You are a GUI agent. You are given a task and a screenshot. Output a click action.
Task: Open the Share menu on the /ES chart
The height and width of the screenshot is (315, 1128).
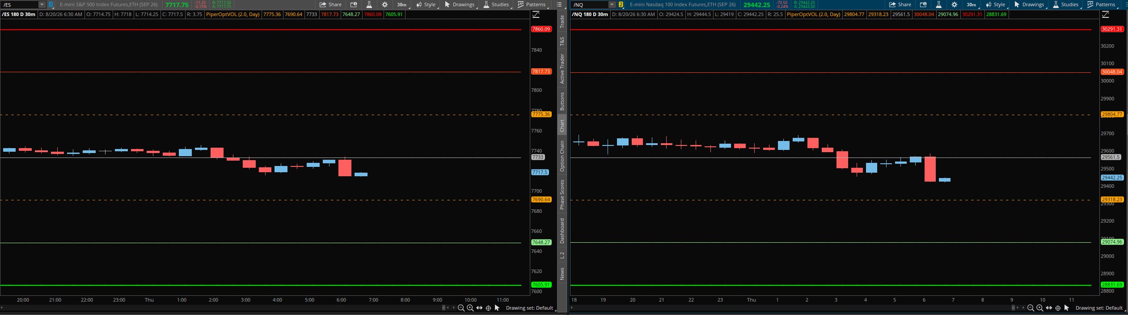point(330,4)
